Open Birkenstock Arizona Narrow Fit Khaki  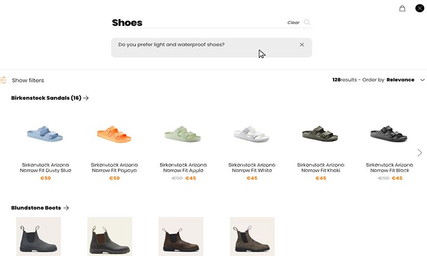(320, 167)
